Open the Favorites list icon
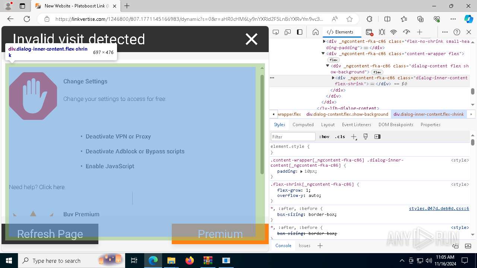This screenshot has width=477, height=268. click(x=404, y=19)
